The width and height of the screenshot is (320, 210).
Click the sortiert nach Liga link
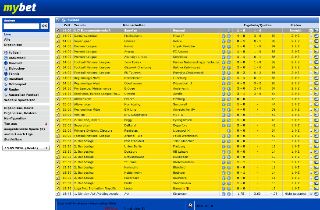(26, 134)
